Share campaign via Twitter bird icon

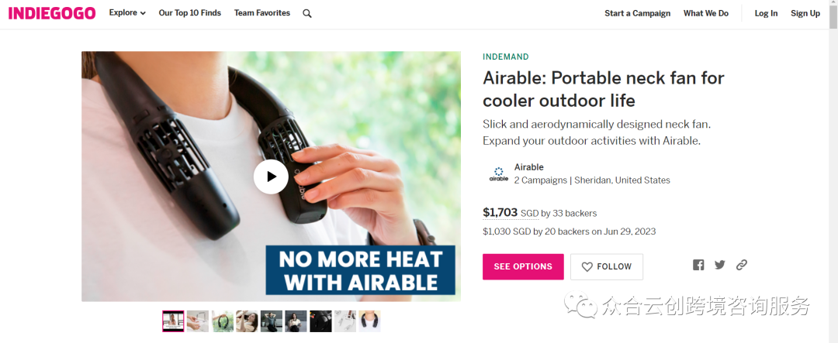(x=720, y=265)
